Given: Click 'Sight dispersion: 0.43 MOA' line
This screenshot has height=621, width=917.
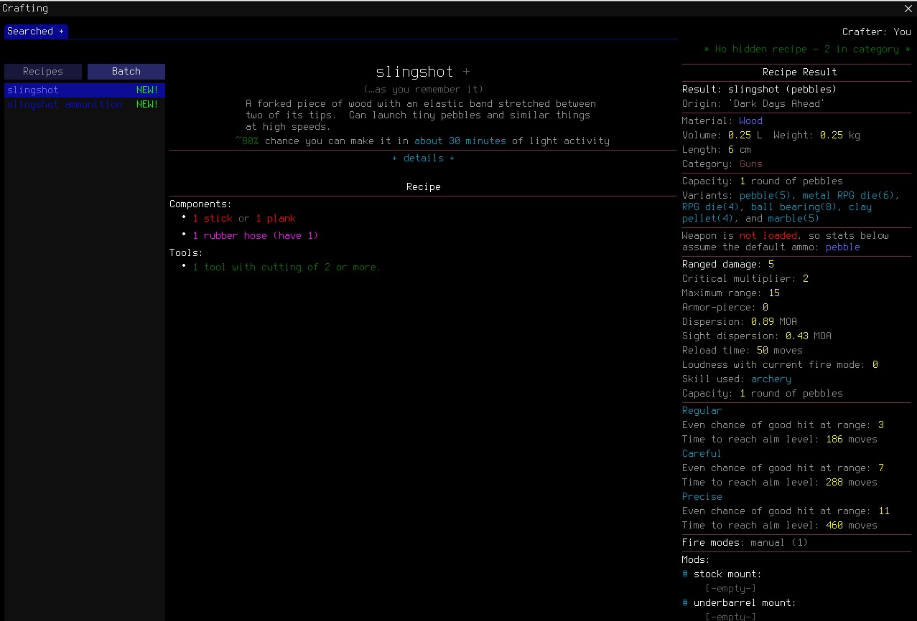Looking at the screenshot, I should [757, 336].
